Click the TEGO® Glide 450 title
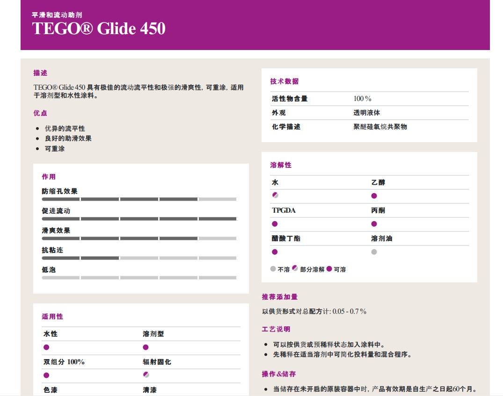This screenshot has height=396, width=503. 99,29
